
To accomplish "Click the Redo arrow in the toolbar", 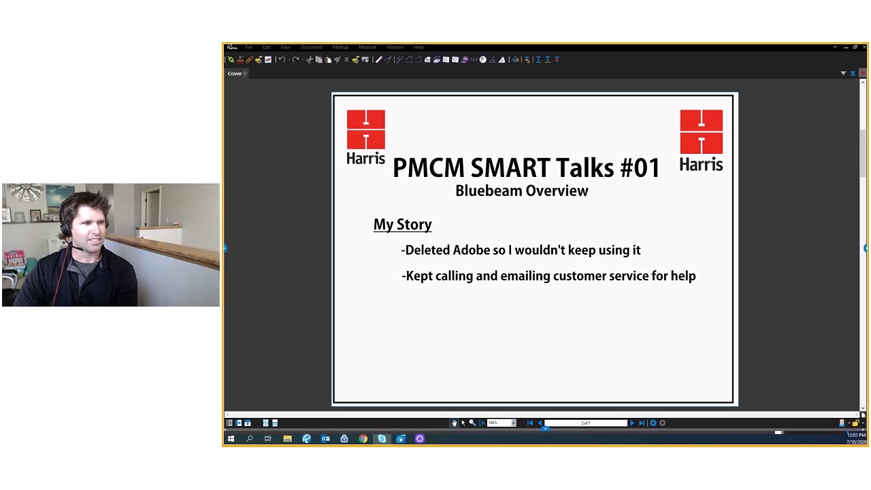I will (295, 59).
